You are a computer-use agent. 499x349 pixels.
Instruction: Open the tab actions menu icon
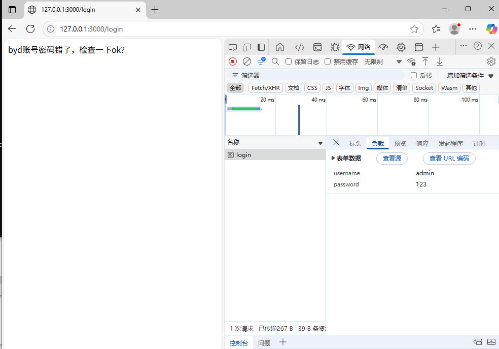[x=12, y=10]
